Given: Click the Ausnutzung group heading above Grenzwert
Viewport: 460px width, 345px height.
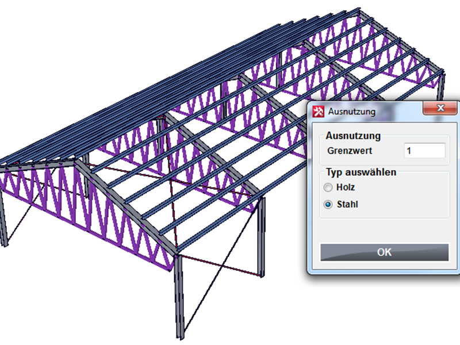Looking at the screenshot, I should pos(353,136).
